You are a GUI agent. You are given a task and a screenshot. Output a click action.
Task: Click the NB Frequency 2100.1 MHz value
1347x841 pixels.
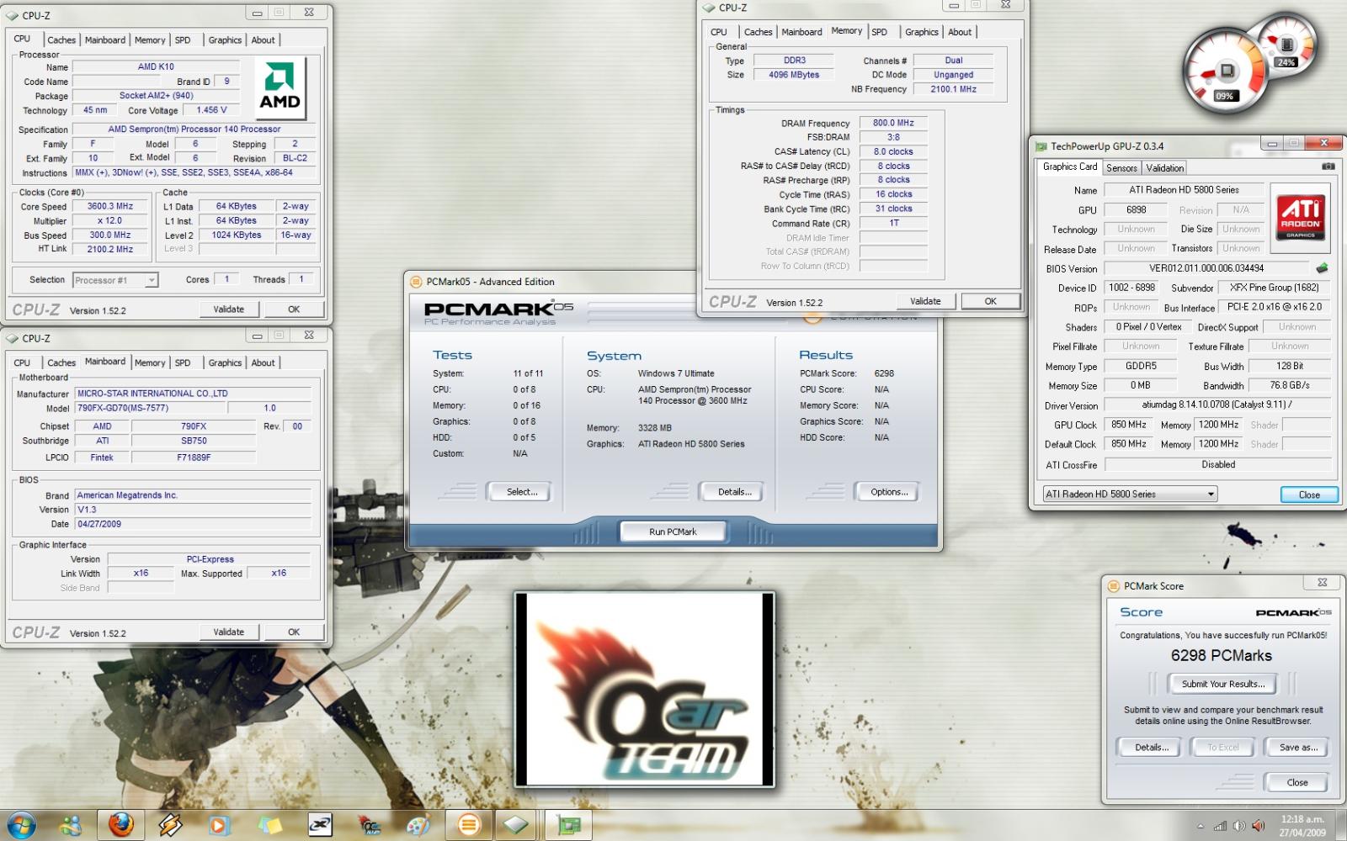click(x=953, y=89)
